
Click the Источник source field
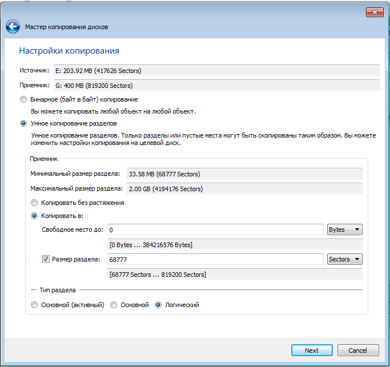[x=216, y=71]
